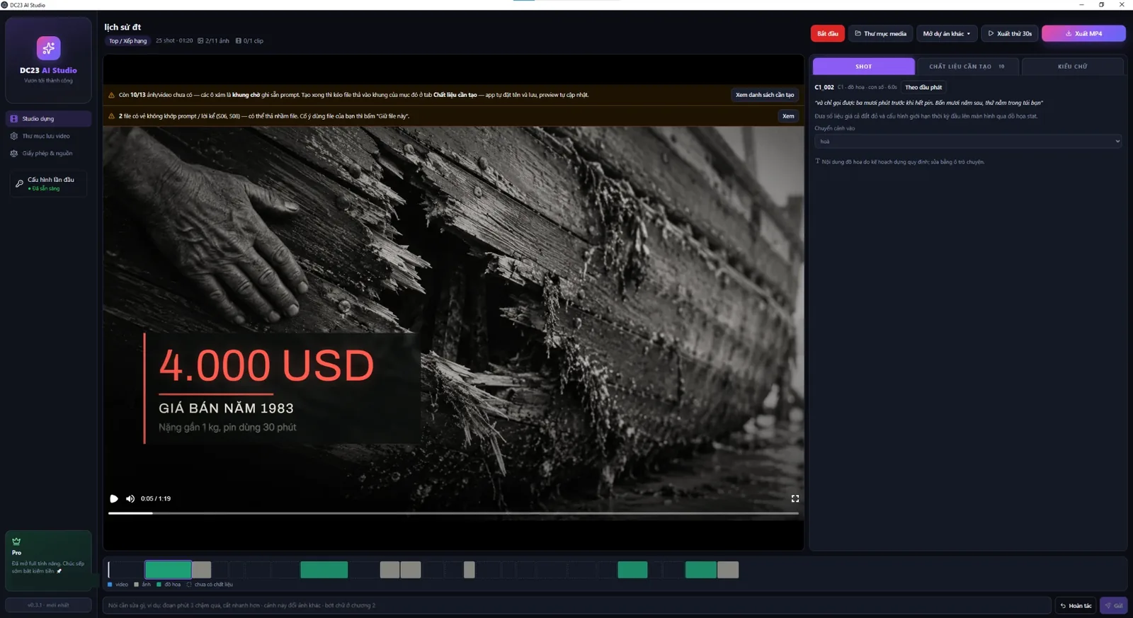Enter fullscreen video preview
The image size is (1133, 618).
[x=795, y=498]
